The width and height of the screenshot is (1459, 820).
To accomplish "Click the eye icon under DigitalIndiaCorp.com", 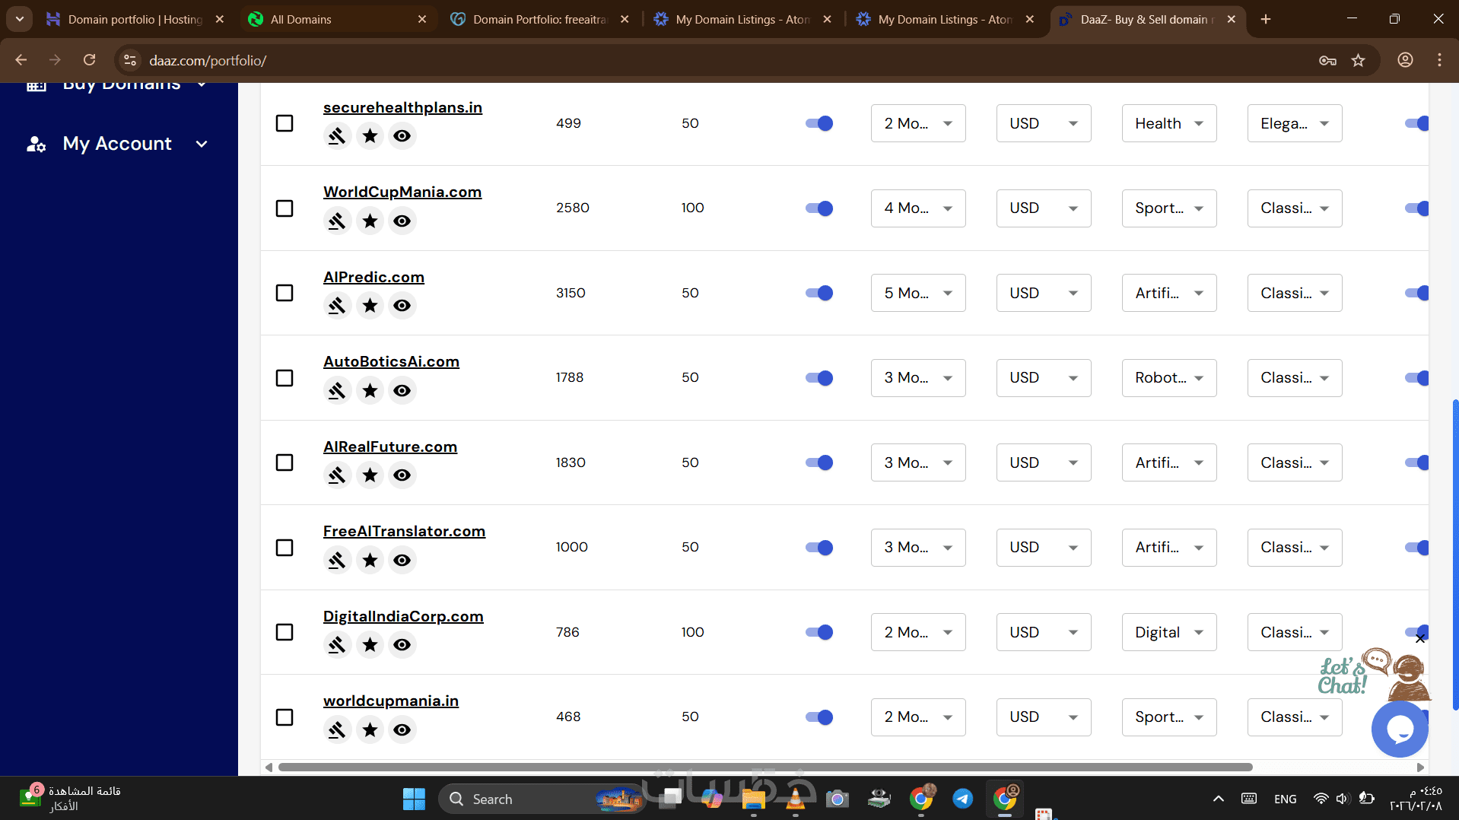I will click(402, 644).
